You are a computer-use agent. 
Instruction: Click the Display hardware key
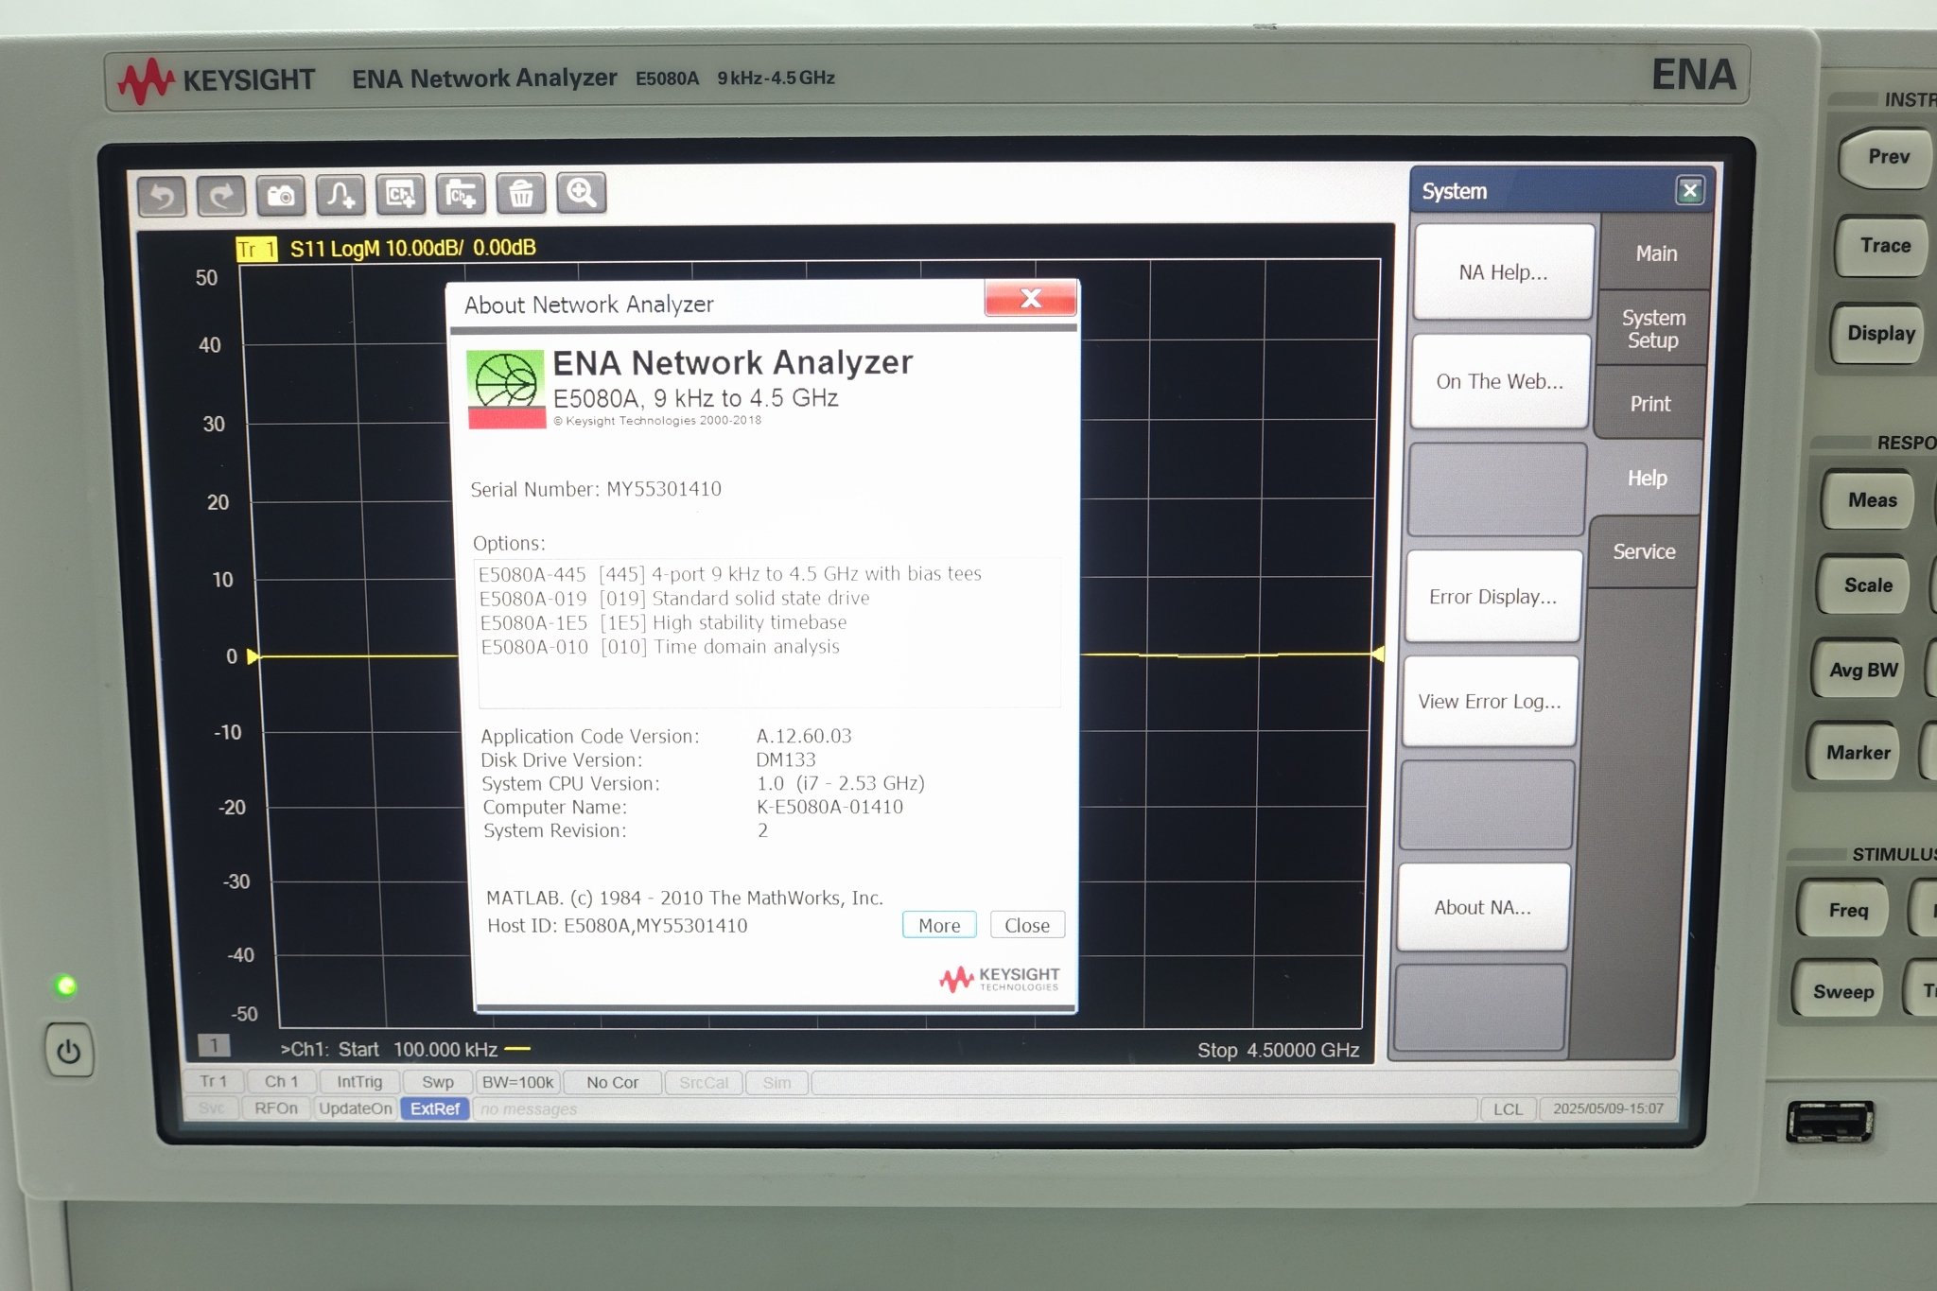tap(1880, 333)
